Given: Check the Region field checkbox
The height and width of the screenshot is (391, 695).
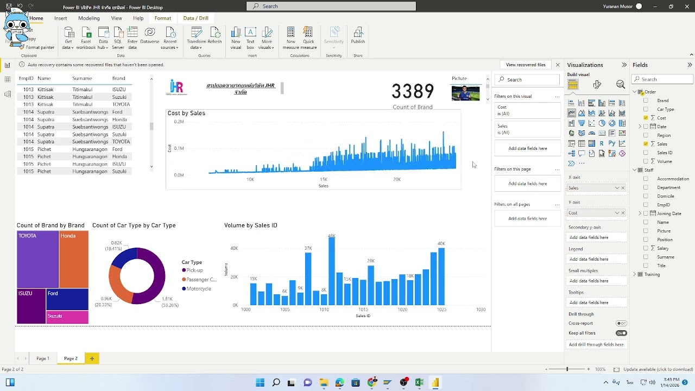Looking at the screenshot, I should [x=646, y=135].
